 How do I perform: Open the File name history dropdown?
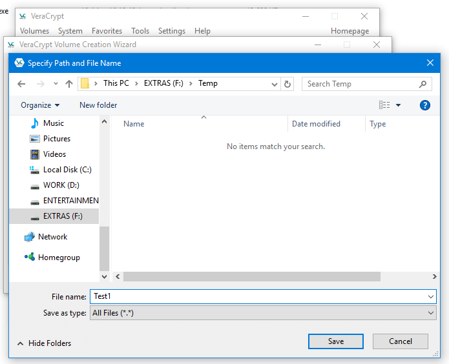pos(431,297)
